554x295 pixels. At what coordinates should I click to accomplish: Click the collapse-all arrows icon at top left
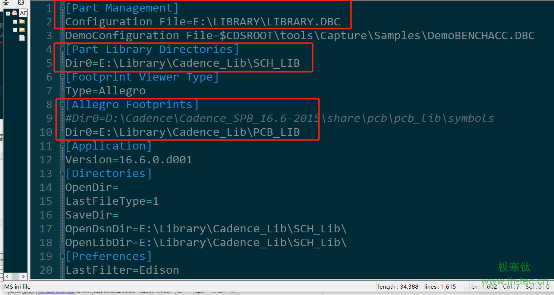point(6,3)
